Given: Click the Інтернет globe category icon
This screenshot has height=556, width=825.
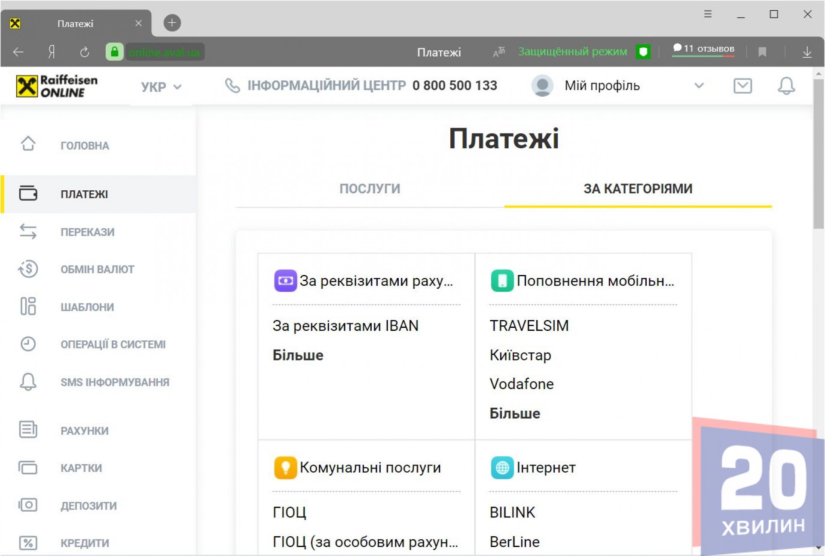Looking at the screenshot, I should (502, 467).
